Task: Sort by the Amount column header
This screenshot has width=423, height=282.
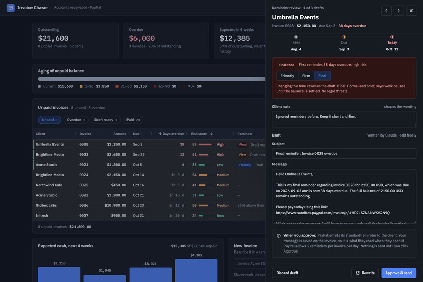Action: point(120,134)
